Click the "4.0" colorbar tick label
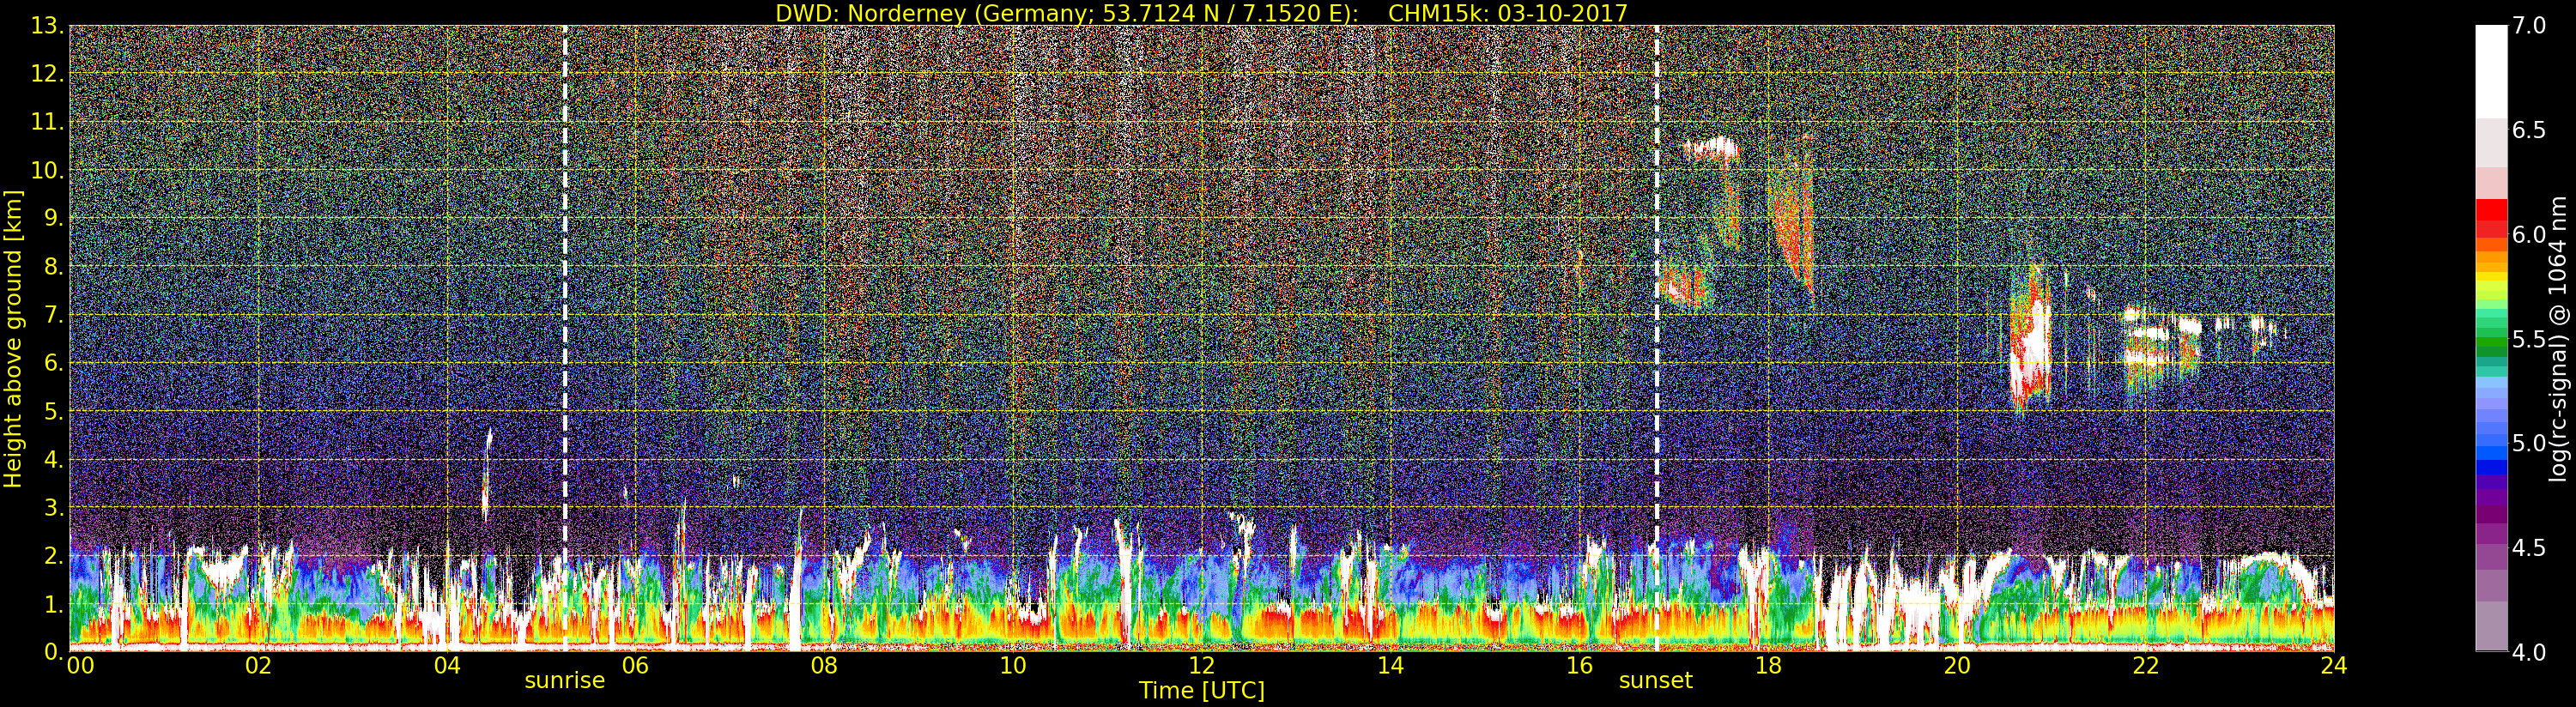 [x=2529, y=652]
